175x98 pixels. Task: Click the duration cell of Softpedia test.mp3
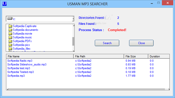152,68
